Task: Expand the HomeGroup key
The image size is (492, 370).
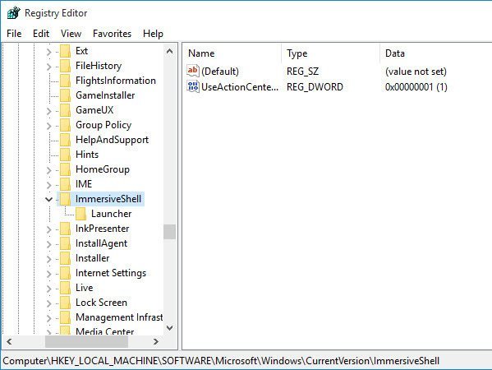Action: (48, 170)
